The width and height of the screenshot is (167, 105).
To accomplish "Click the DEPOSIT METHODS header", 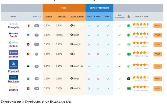I will point(100,8).
